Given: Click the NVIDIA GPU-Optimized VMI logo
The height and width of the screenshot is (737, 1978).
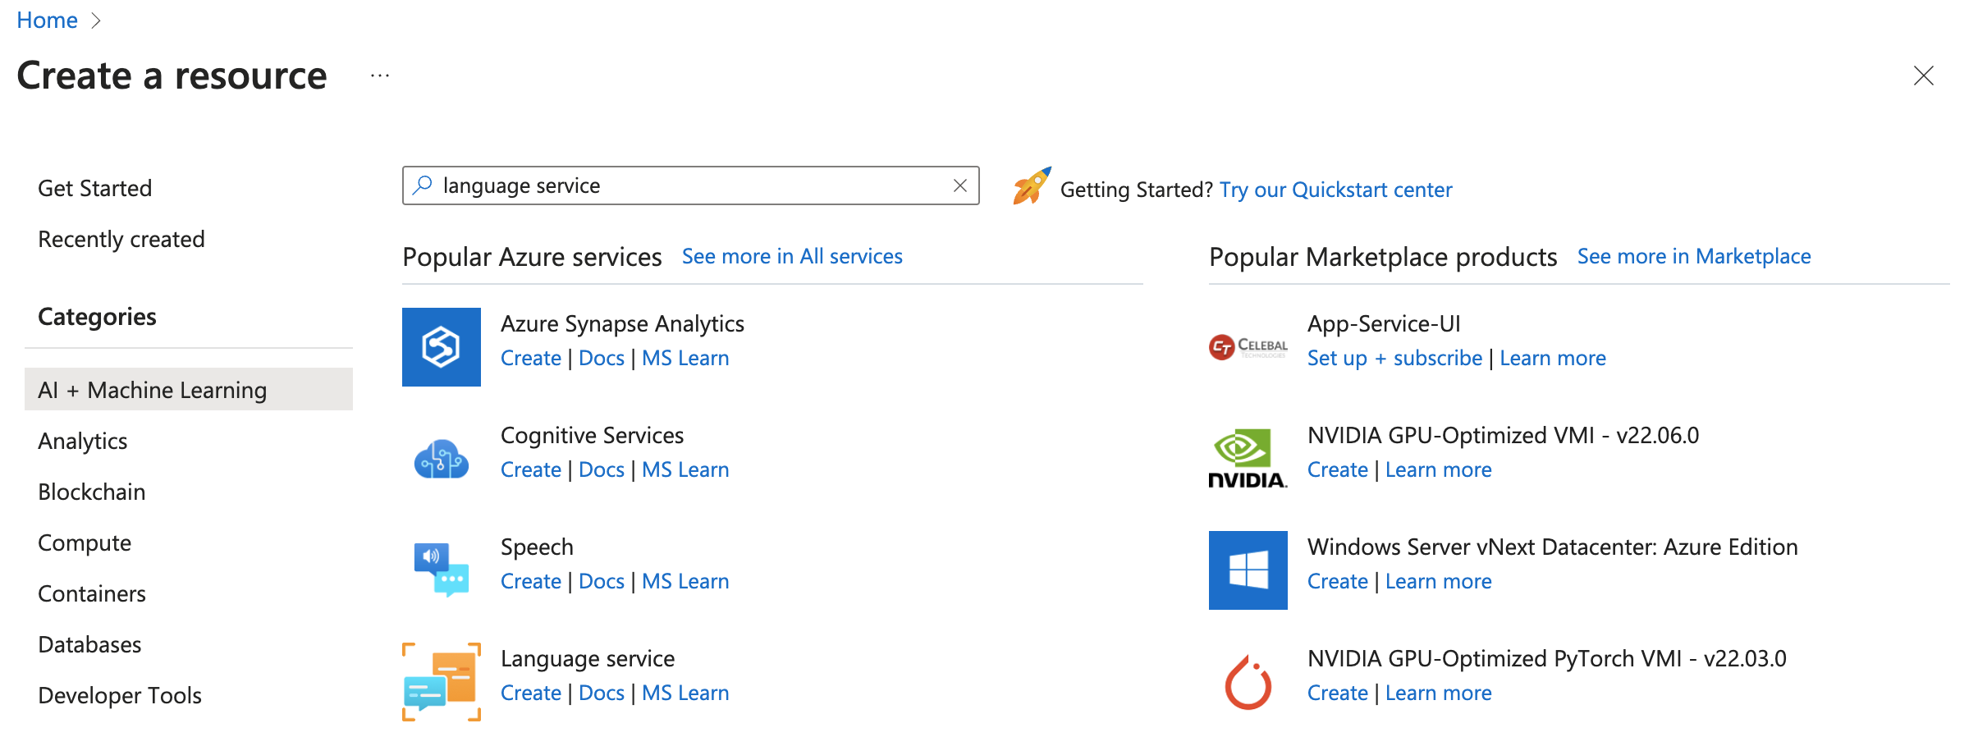Looking at the screenshot, I should click(x=1248, y=458).
